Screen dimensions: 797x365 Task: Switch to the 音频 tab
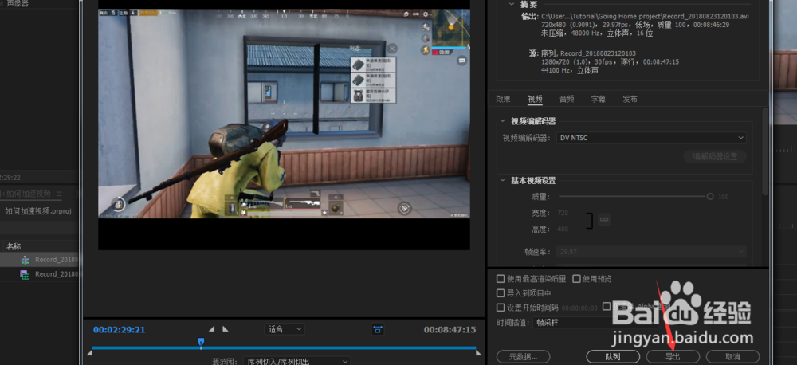(x=567, y=99)
